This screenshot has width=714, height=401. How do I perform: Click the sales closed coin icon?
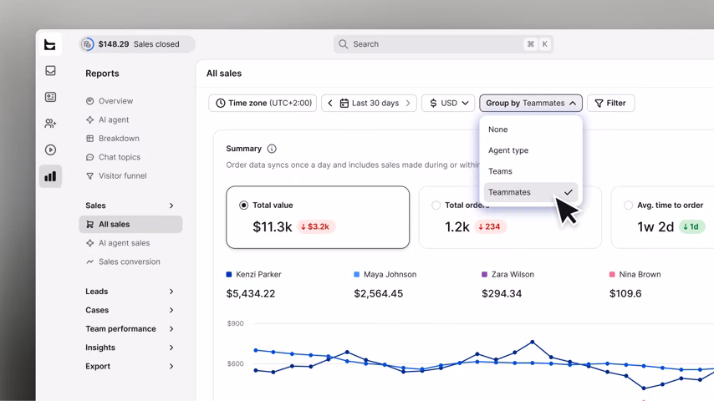click(x=88, y=44)
